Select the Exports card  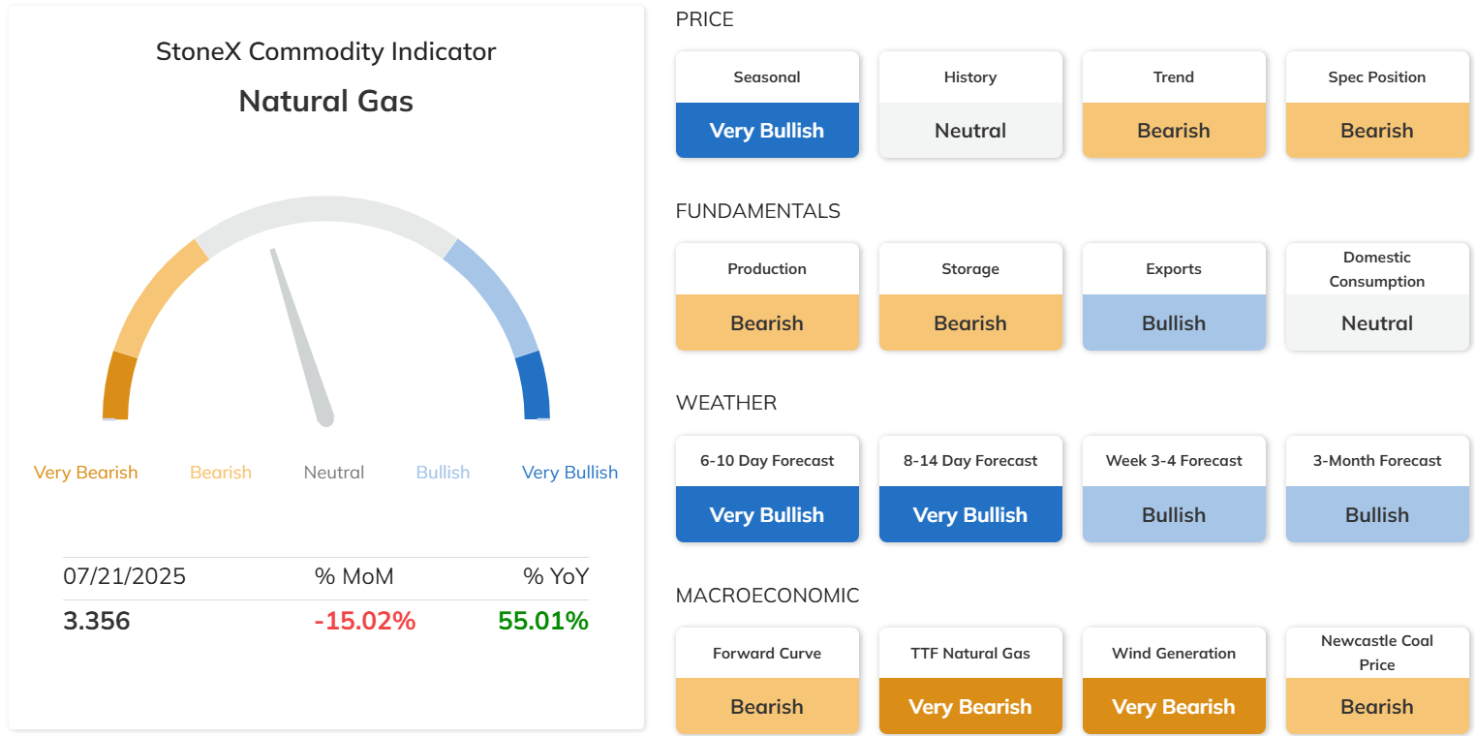point(1174,296)
